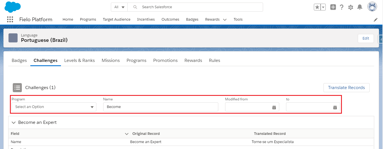Open the 'to' date calendar picker

coord(335,107)
